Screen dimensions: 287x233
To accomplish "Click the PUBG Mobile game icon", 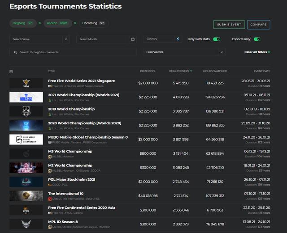I will click(50, 142).
